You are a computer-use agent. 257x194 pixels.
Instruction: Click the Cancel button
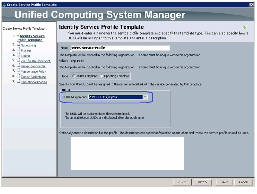(x=243, y=182)
